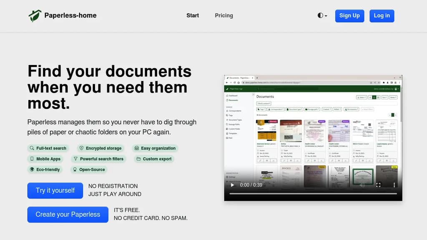This screenshot has width=427, height=240.
Task: Click Create your Paperless
Action: pos(68,215)
